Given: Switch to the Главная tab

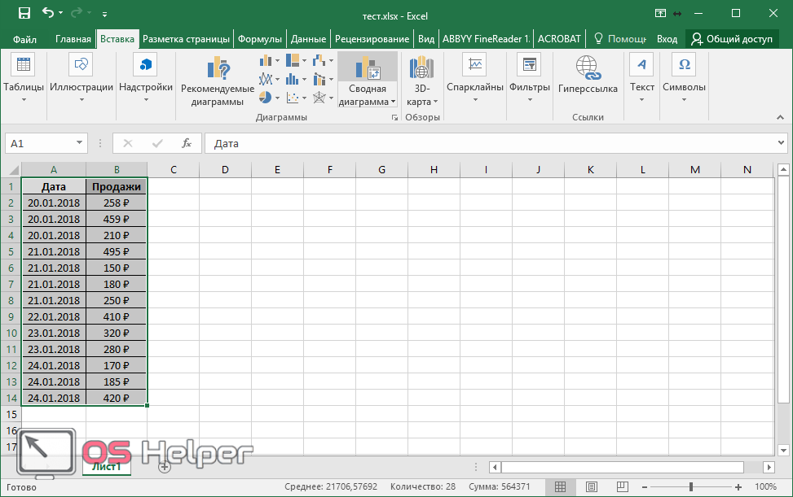Looking at the screenshot, I should [73, 39].
